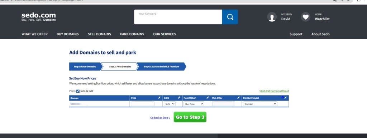Open the Domain/Project dropdown in the row

coord(260,104)
